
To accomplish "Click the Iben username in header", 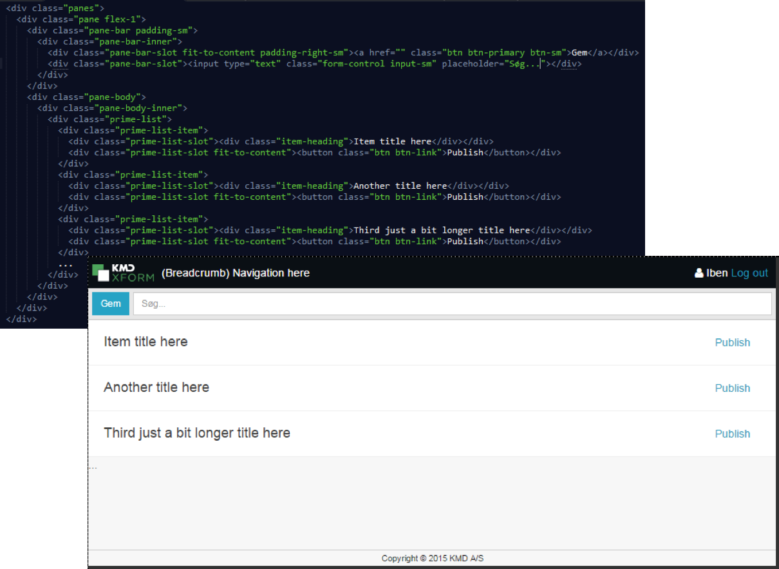I will pyautogui.click(x=717, y=273).
